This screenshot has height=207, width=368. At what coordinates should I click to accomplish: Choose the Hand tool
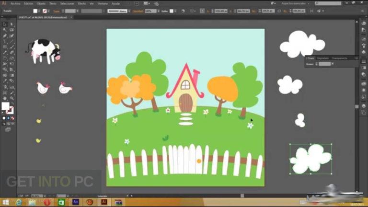tap(5, 98)
